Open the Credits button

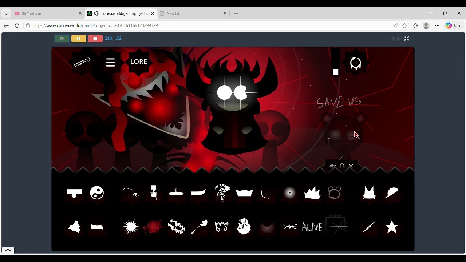82,61
